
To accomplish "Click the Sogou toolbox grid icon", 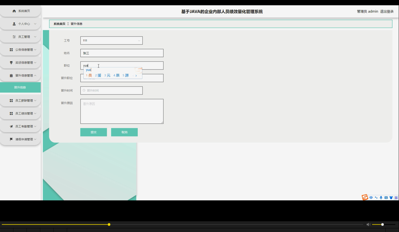I will [x=396, y=197].
